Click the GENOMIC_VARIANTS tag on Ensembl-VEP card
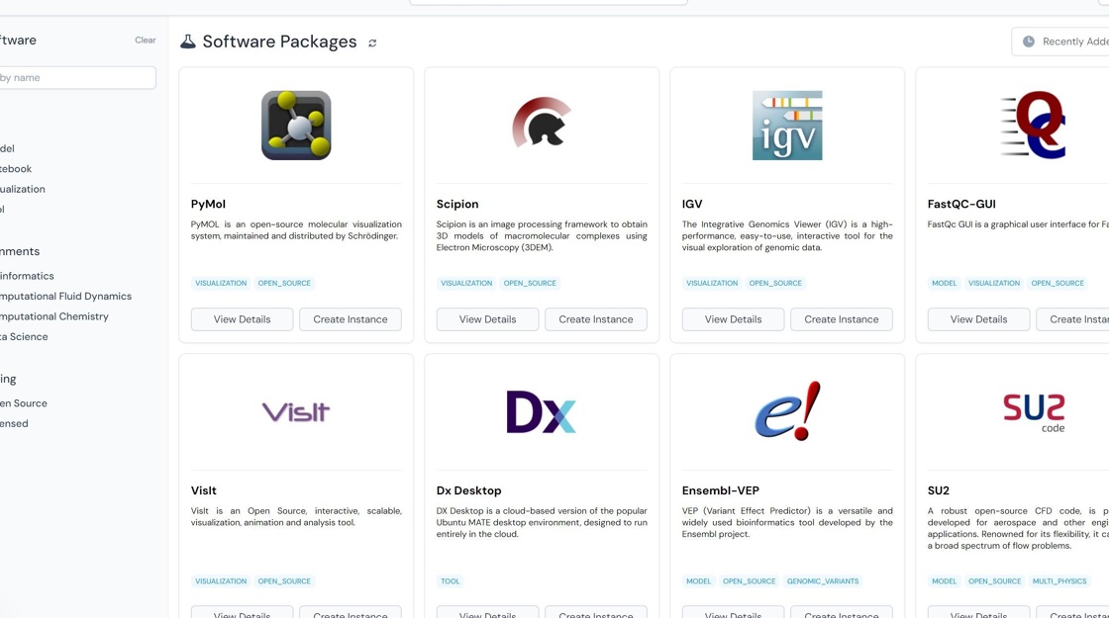The height and width of the screenshot is (618, 1109). pyautogui.click(x=823, y=581)
